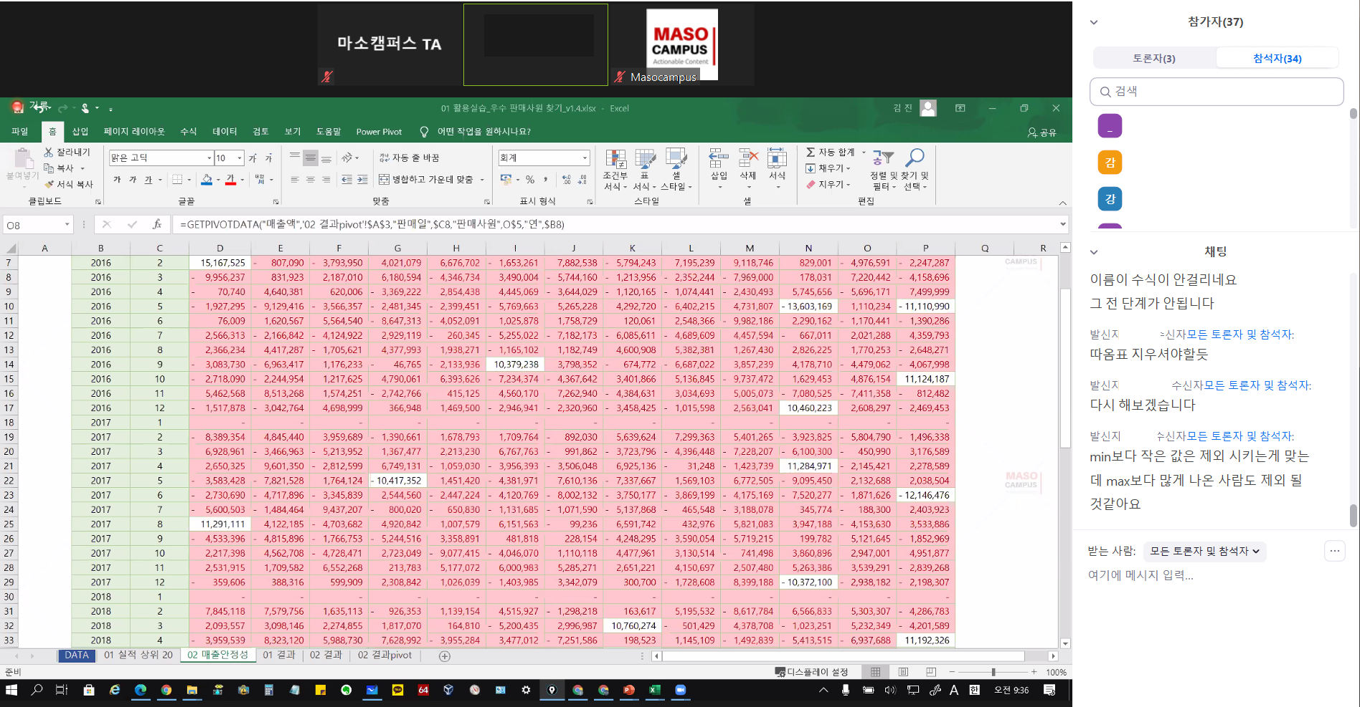
Task: Open the number format dropdown showing 회계
Action: pyautogui.click(x=585, y=158)
